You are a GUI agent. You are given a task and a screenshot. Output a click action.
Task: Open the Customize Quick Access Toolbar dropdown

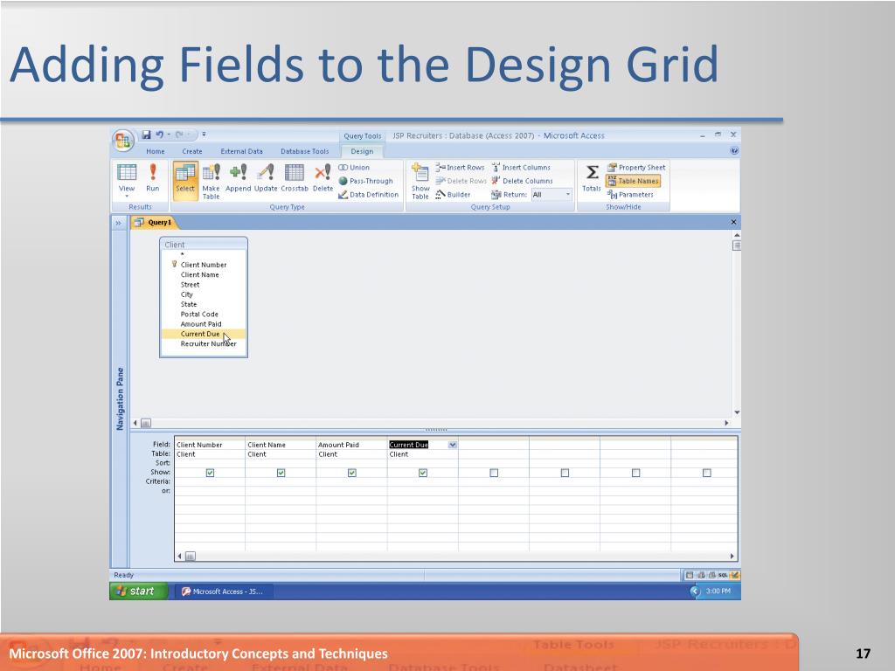coord(204,135)
